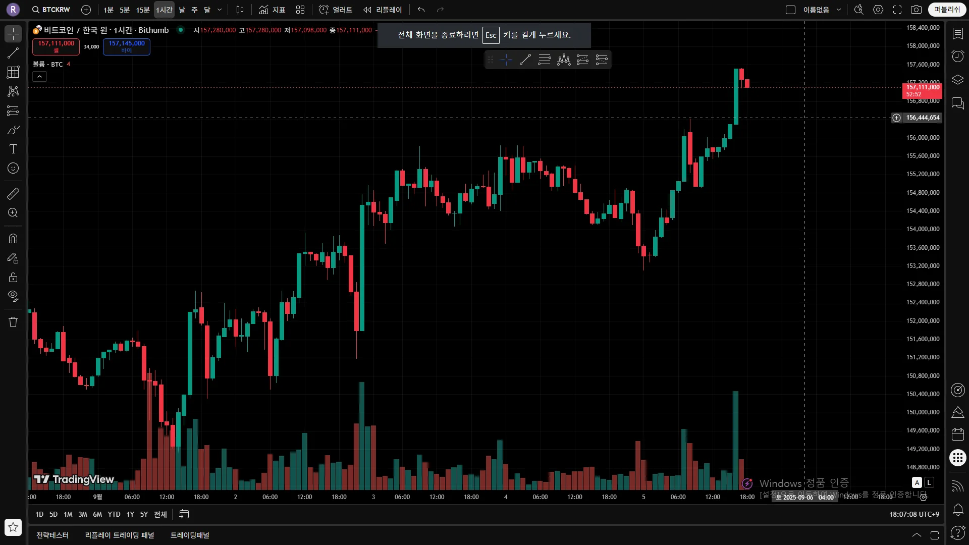The height and width of the screenshot is (545, 969).
Task: Select the text annotation tool
Action: tap(13, 149)
